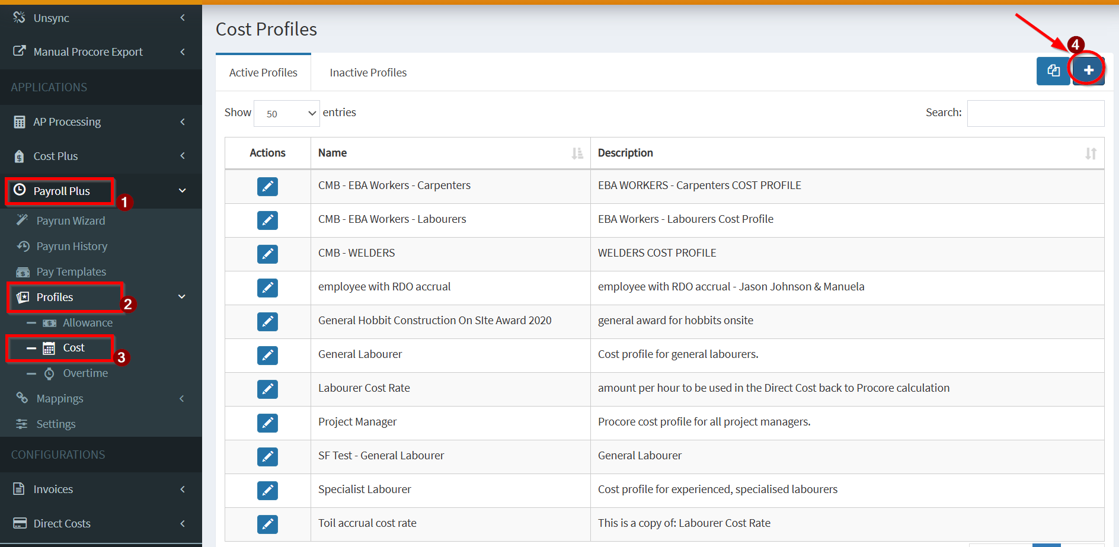The width and height of the screenshot is (1119, 547).
Task: Click the add new cost profile plus button
Action: click(x=1088, y=71)
